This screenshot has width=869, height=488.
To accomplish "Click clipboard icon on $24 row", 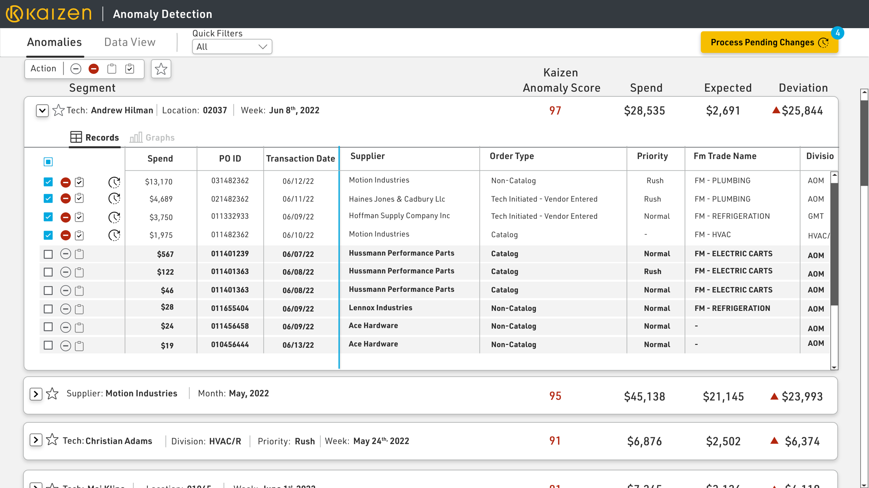I will pyautogui.click(x=79, y=327).
